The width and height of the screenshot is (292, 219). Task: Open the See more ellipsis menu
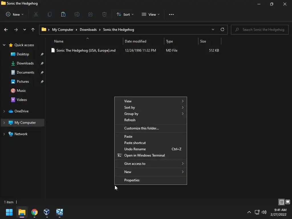click(171, 14)
